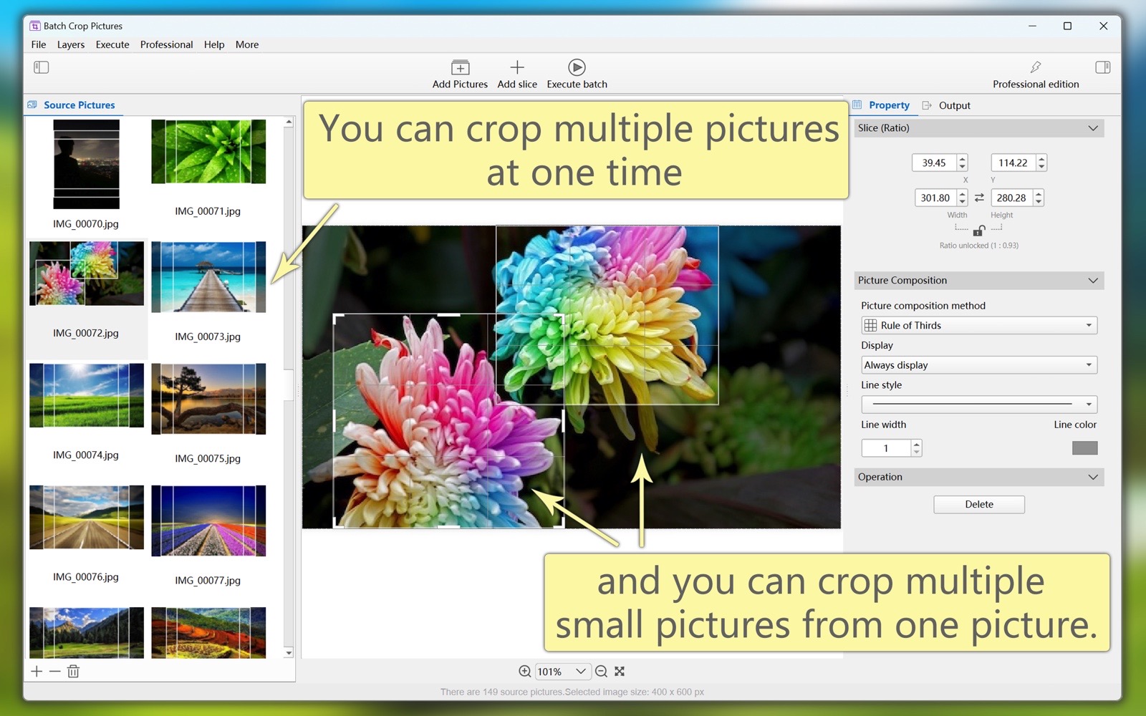Open the Professional edition icon
Viewport: 1146px width, 716px height.
(x=1035, y=67)
